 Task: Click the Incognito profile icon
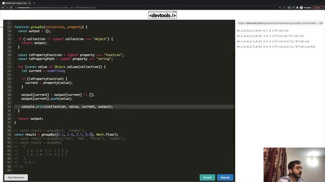(306, 8)
